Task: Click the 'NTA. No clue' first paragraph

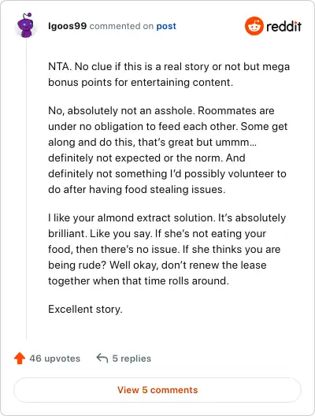Action: [x=169, y=74]
